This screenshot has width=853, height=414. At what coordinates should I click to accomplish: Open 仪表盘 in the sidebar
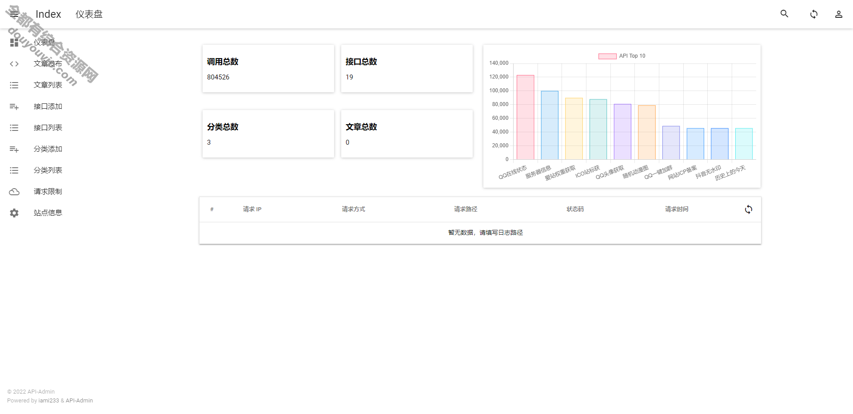(44, 43)
